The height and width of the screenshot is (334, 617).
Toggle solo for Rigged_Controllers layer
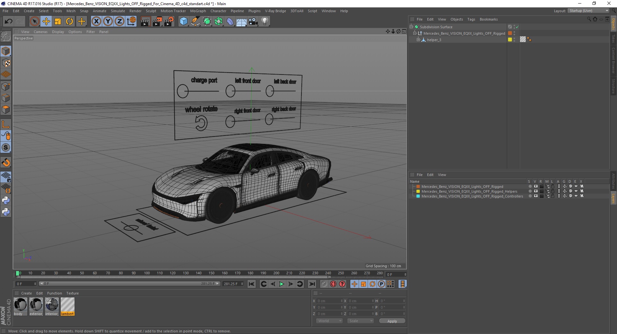pyautogui.click(x=530, y=196)
